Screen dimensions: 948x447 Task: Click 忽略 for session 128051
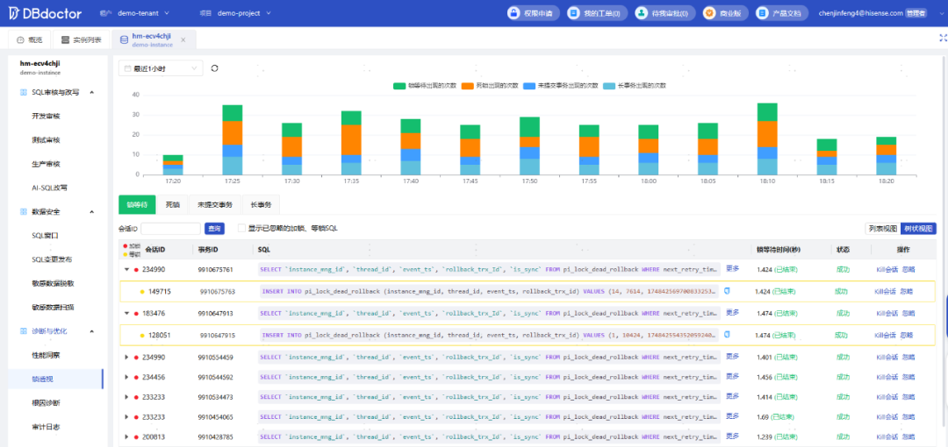(906, 335)
